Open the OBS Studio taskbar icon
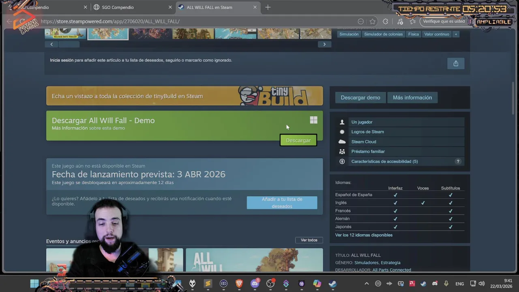The image size is (519, 292). (x=270, y=283)
